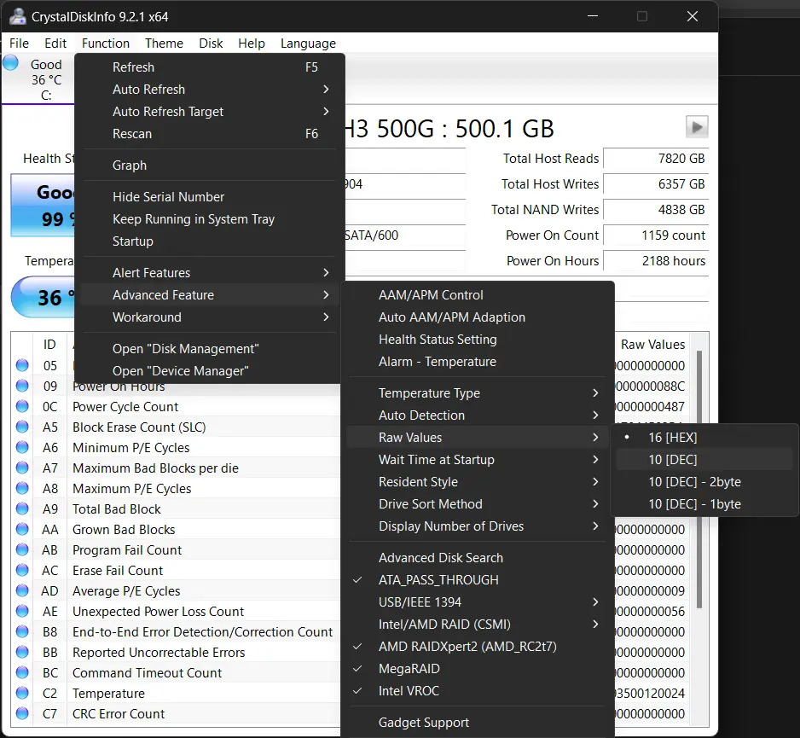Viewport: 800px width, 738px height.
Task: Click status orb for Maximum P/E Cycles
Action: point(22,488)
